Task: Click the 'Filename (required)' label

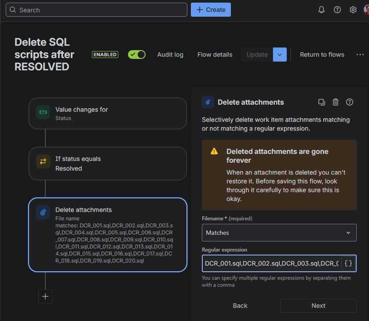Action: click(227, 219)
